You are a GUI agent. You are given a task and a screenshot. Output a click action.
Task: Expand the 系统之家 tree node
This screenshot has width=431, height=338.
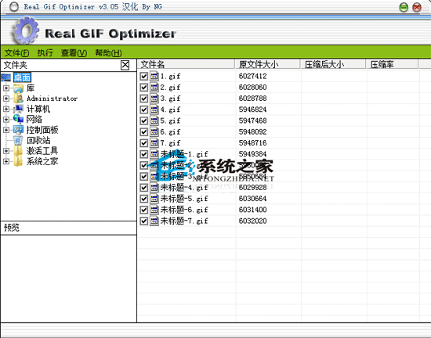tap(6, 161)
